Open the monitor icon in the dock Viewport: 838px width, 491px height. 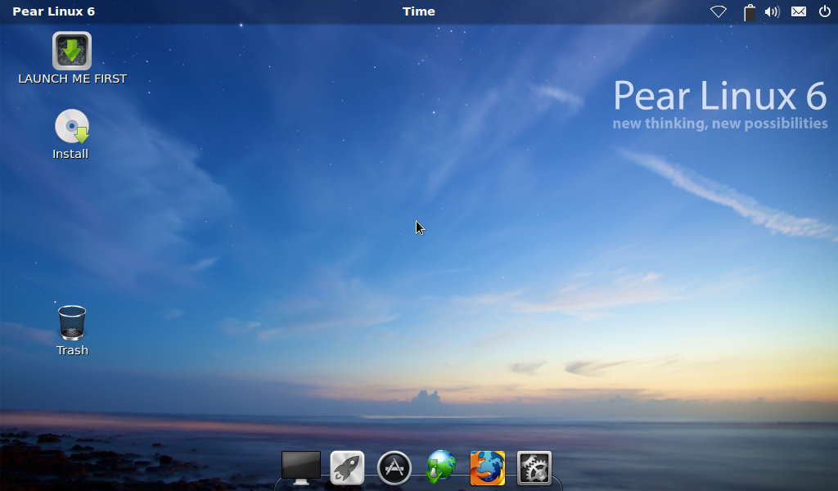click(x=301, y=467)
